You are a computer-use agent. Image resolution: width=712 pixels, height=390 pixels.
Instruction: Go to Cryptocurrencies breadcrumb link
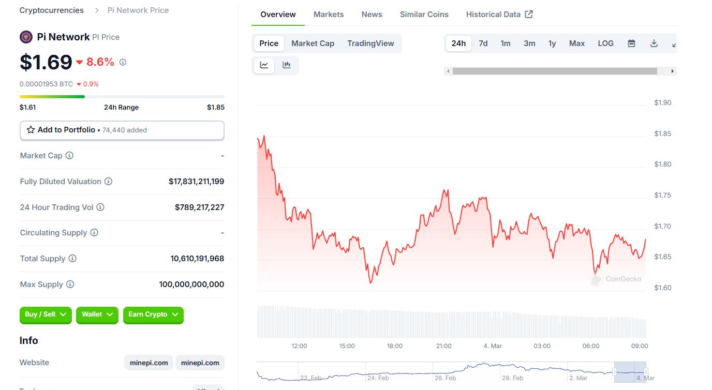51,10
